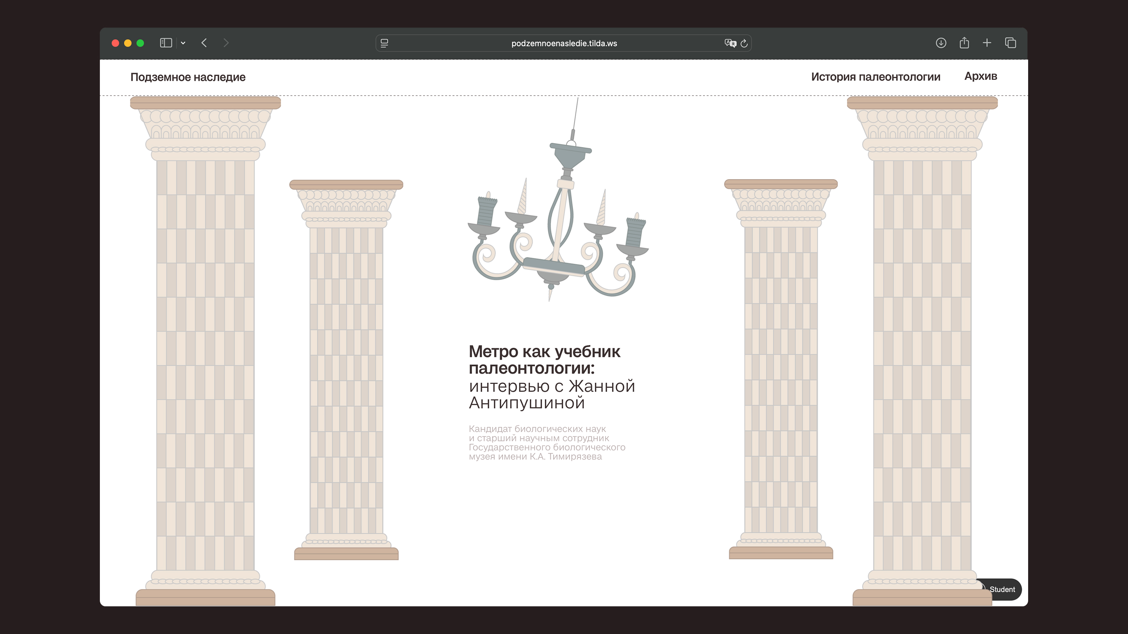
Task: Toggle the Safari sidebar icon
Action: click(x=166, y=43)
